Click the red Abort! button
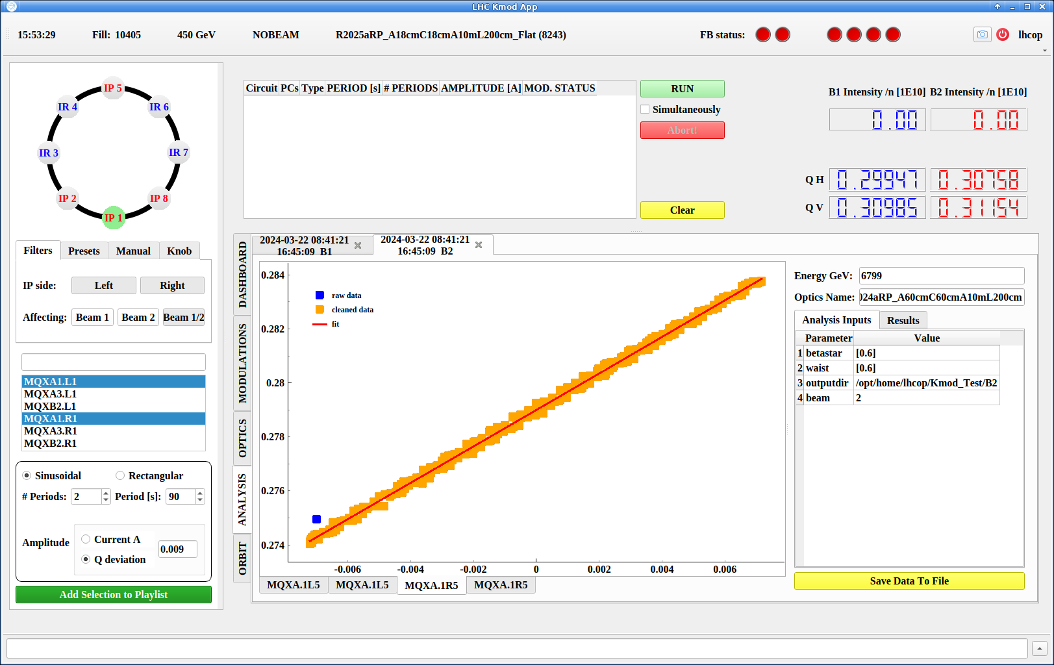The height and width of the screenshot is (665, 1054). coord(683,130)
